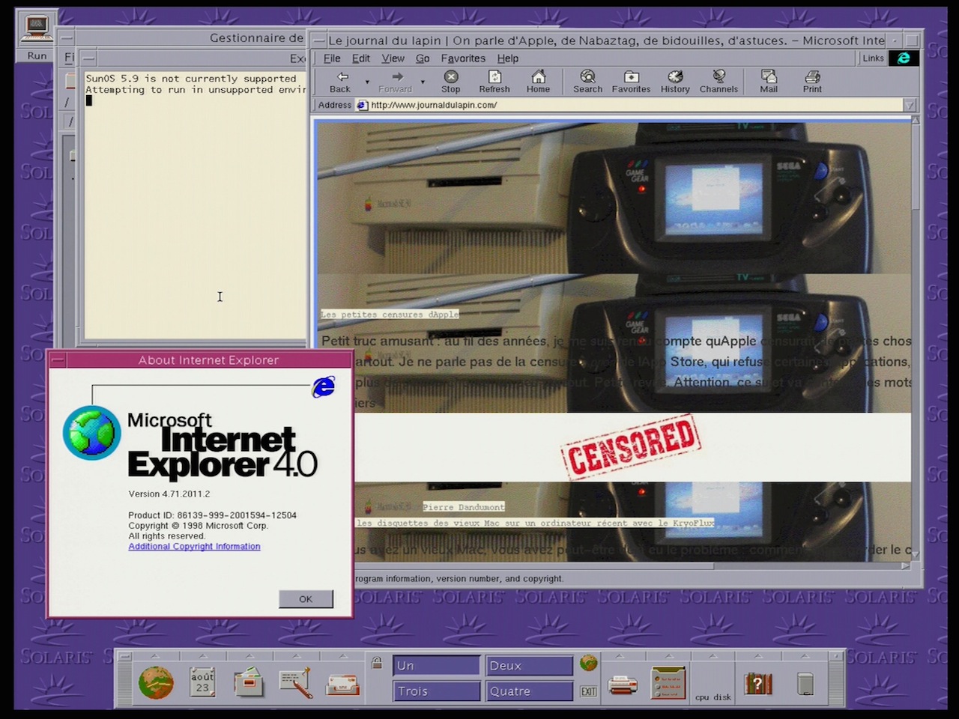Click the vertical scrollbar thumb in the browser
959x719 pixels.
click(x=916, y=167)
